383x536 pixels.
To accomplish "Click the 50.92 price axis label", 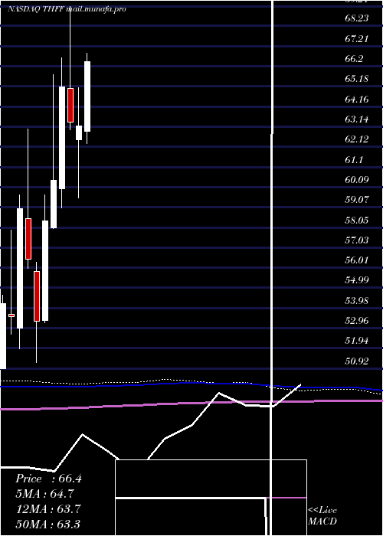I will pos(357,361).
